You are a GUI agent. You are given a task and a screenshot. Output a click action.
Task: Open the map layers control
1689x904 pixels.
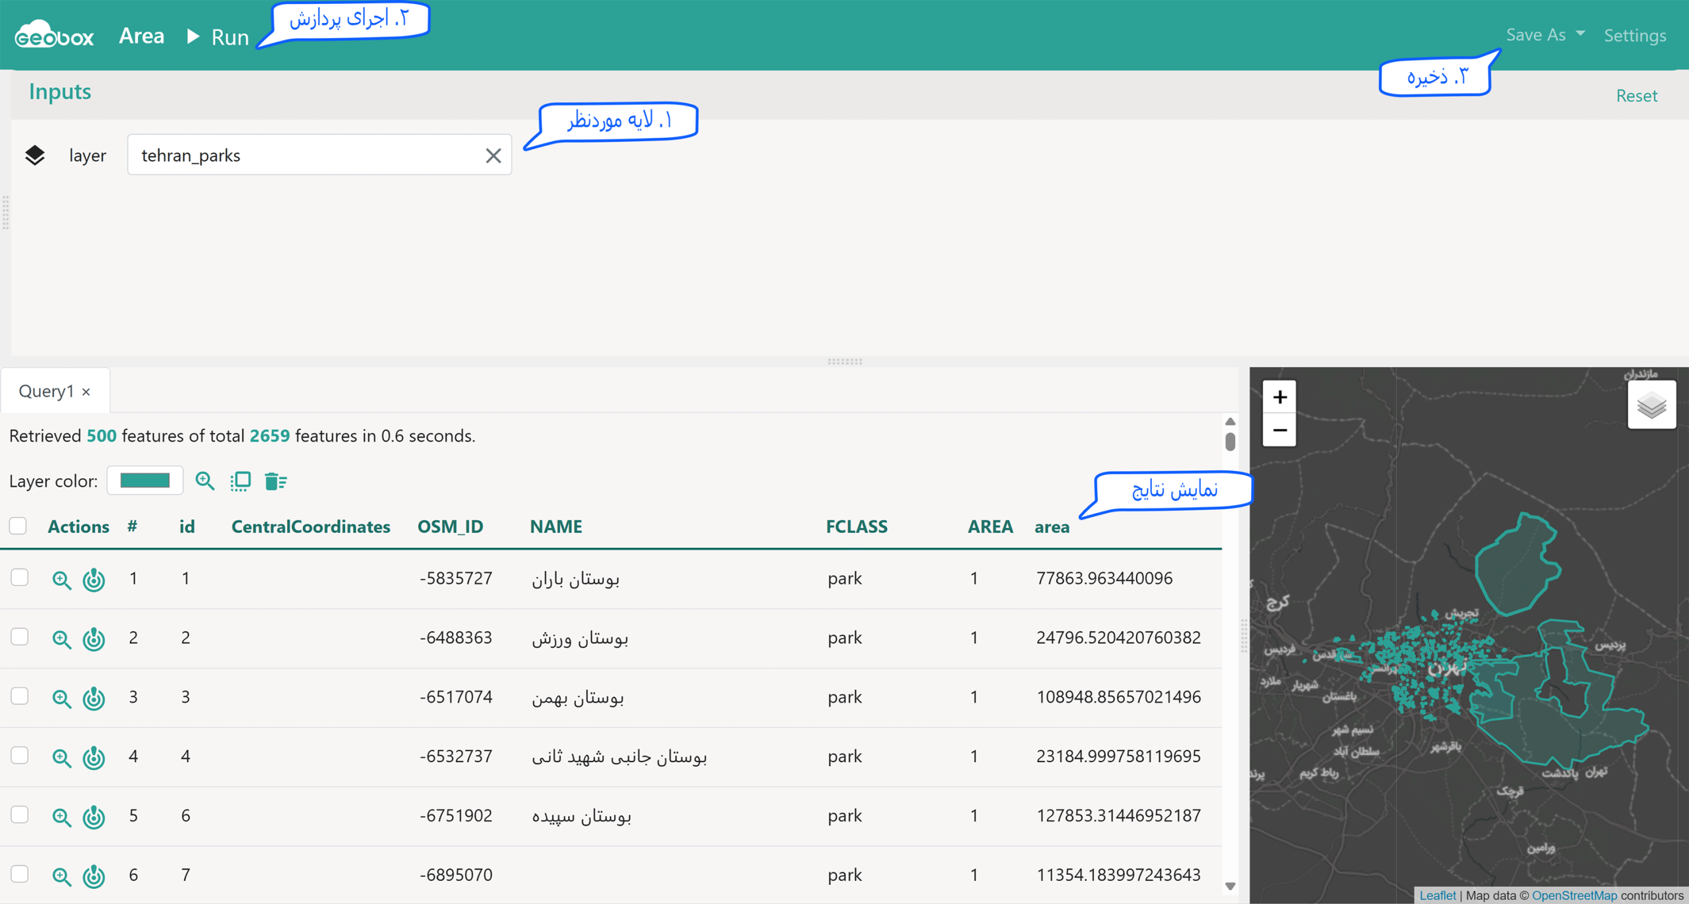click(x=1651, y=405)
